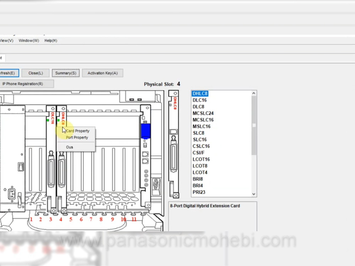This screenshot has width=355, height=266.
Task: Open the Window(W) menu
Action: [29, 41]
